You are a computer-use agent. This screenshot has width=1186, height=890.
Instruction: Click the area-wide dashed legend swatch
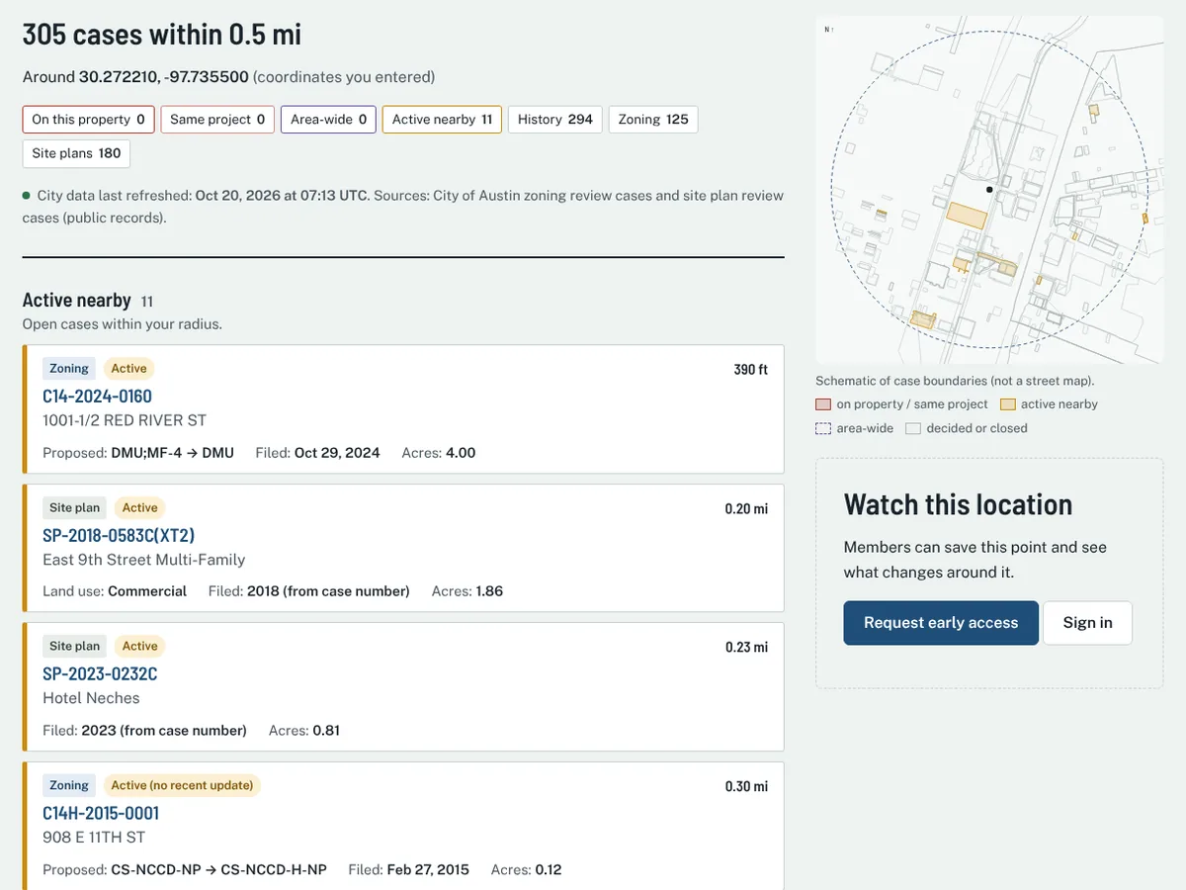[x=823, y=429]
